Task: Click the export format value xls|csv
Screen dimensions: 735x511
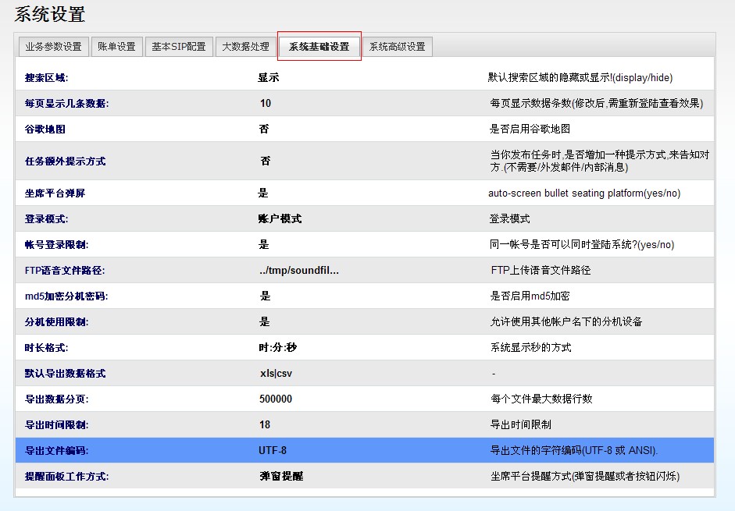Action: (276, 374)
